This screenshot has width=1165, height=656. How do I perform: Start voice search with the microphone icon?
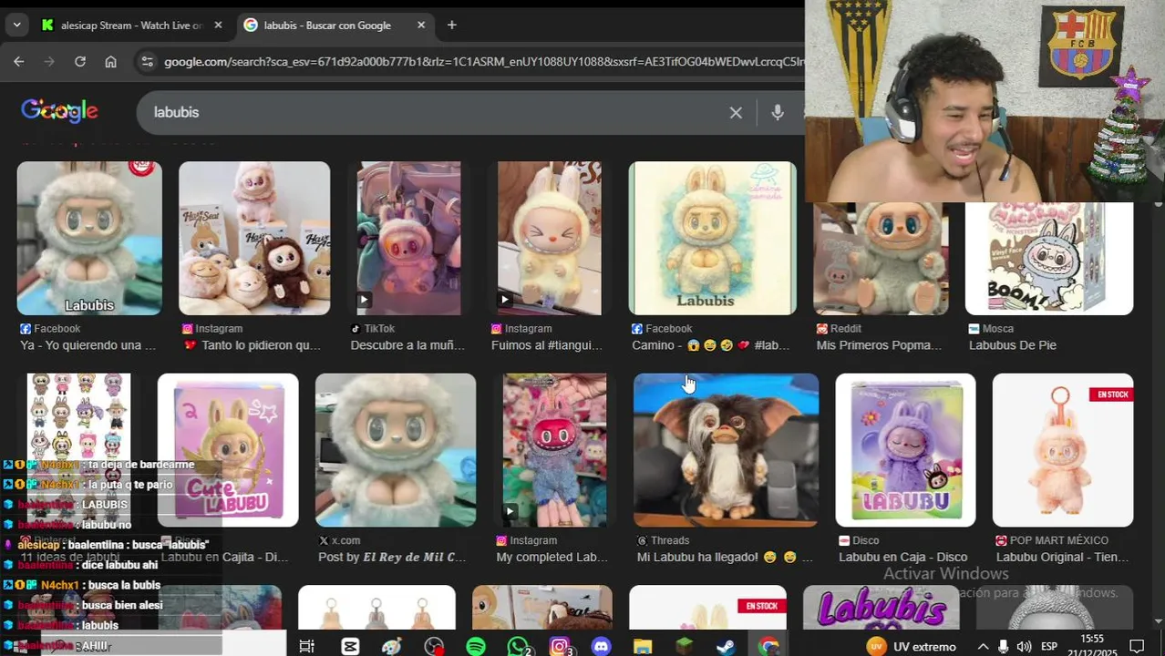777,112
